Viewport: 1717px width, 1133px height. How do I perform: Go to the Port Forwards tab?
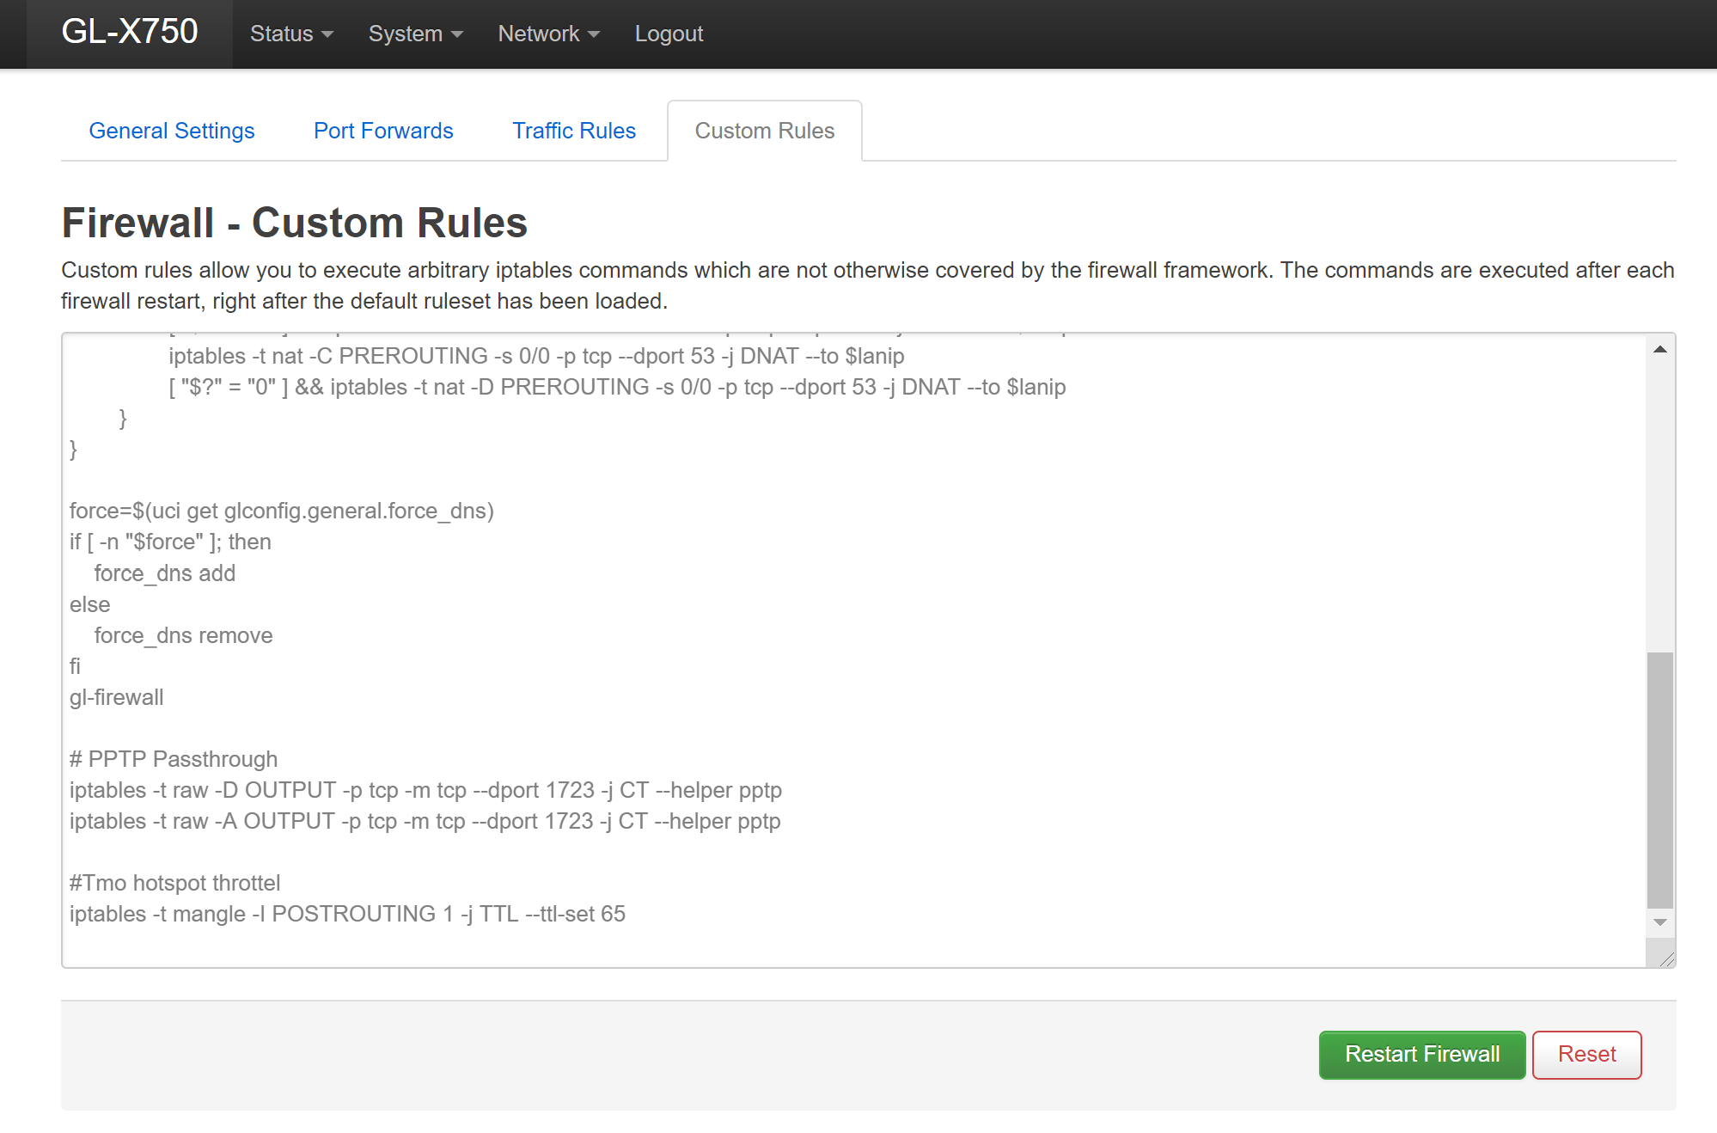pyautogui.click(x=383, y=131)
